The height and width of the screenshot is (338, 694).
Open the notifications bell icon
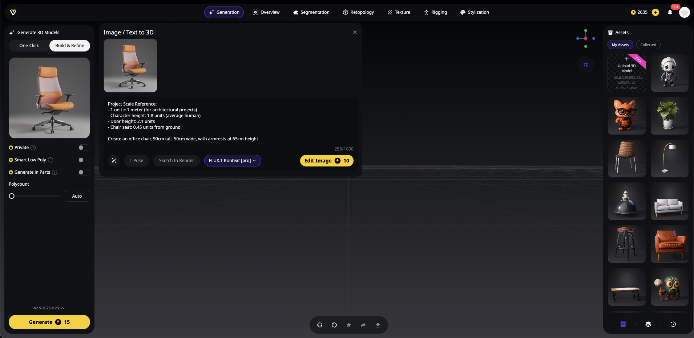[x=670, y=12]
